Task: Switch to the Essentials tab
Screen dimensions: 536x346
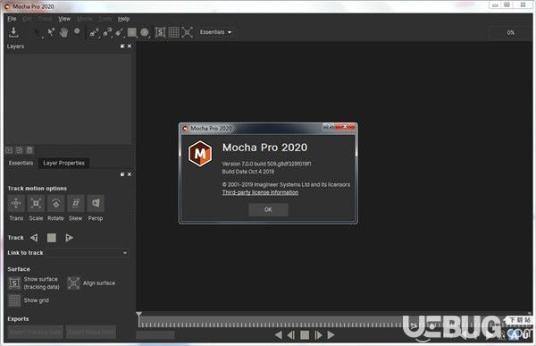Action: (x=21, y=163)
